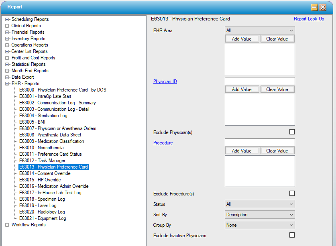Click Clear Value below the Procedure field
The height and width of the screenshot is (246, 336).
[x=277, y=150]
